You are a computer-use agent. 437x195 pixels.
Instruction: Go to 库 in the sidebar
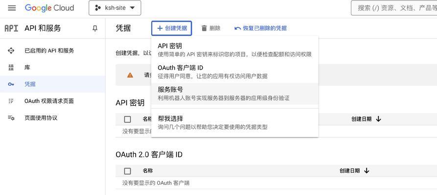tap(52, 67)
